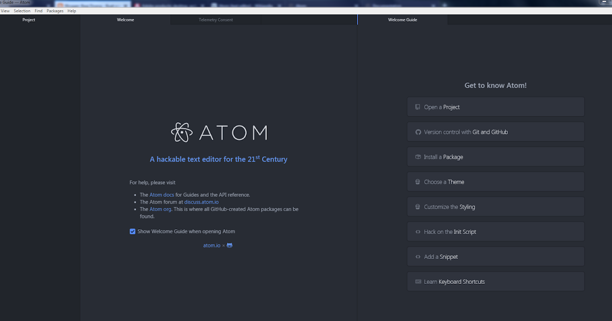Screen dimensions: 612x321
Task: Switch to the Telemetry Consent tab
Action: pyautogui.click(x=215, y=19)
